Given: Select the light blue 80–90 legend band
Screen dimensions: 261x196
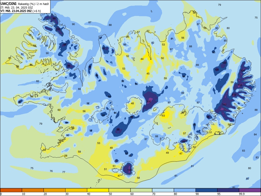Looking at the screenshot, I should (x=185, y=190).
